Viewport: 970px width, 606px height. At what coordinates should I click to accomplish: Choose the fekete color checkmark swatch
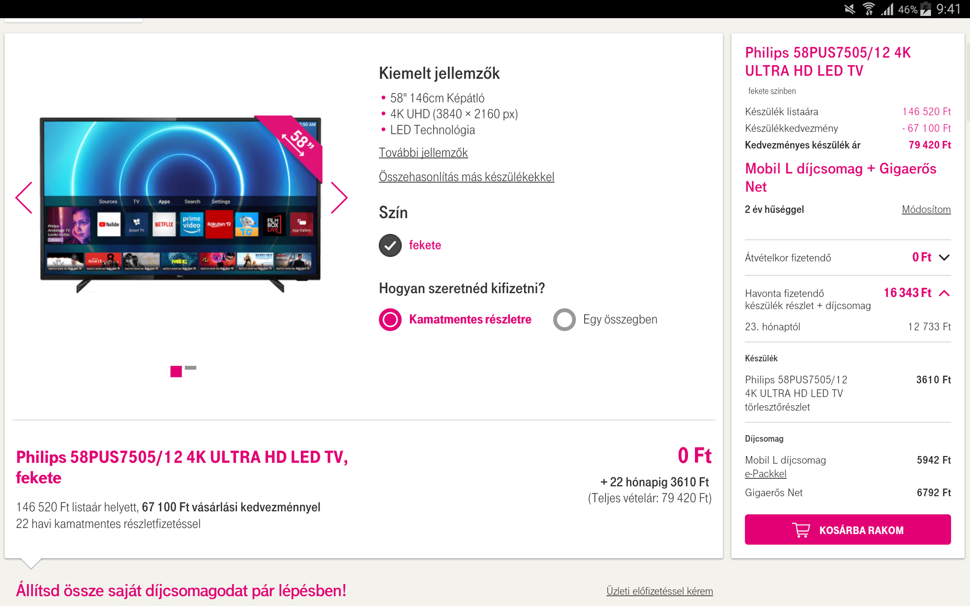390,245
